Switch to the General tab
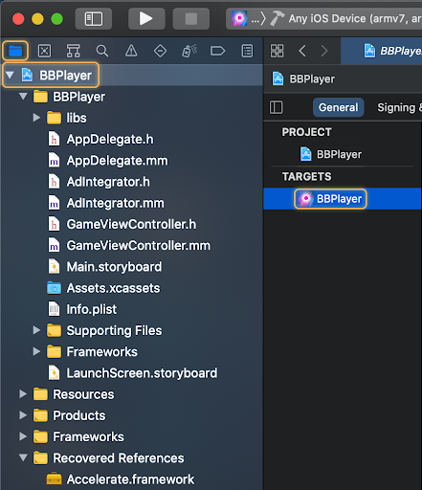Screen dimensions: 422x490 point(339,107)
